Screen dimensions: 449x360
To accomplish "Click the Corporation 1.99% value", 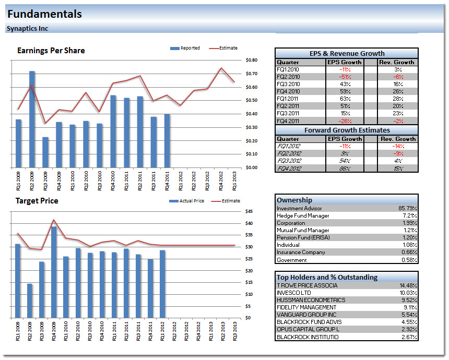I will pos(409,223).
